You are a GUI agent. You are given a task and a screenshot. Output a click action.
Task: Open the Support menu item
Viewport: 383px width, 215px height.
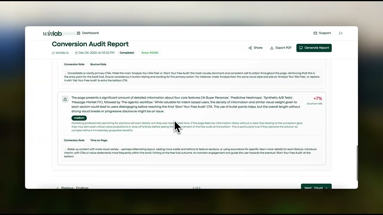pyautogui.click(x=325, y=33)
